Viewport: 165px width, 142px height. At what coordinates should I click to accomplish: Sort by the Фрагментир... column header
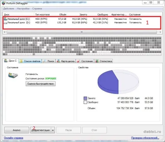pos(119,15)
